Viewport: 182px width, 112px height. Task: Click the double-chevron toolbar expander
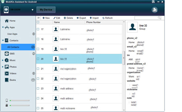pos(38,18)
